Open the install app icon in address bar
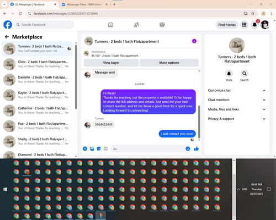 click(246, 14)
